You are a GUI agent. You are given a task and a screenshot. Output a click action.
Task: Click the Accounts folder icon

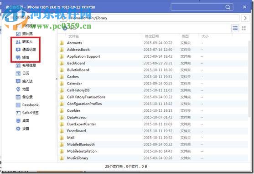[62, 43]
